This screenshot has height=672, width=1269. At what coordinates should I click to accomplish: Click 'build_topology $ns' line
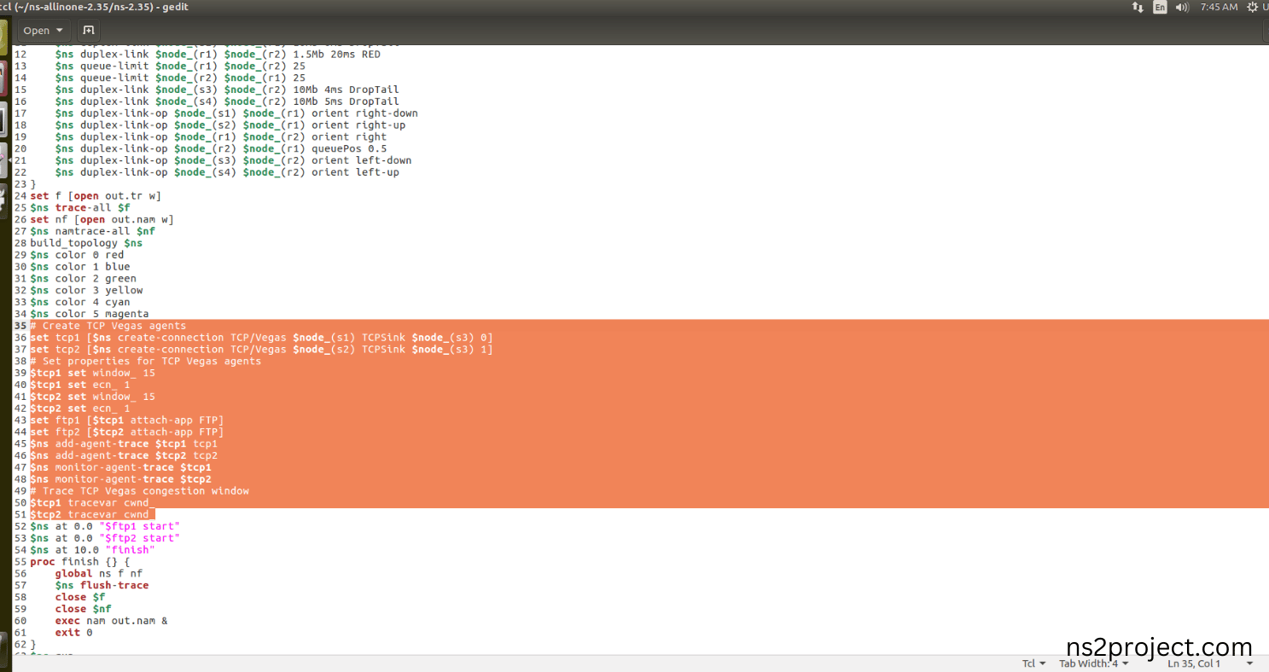pyautogui.click(x=86, y=243)
